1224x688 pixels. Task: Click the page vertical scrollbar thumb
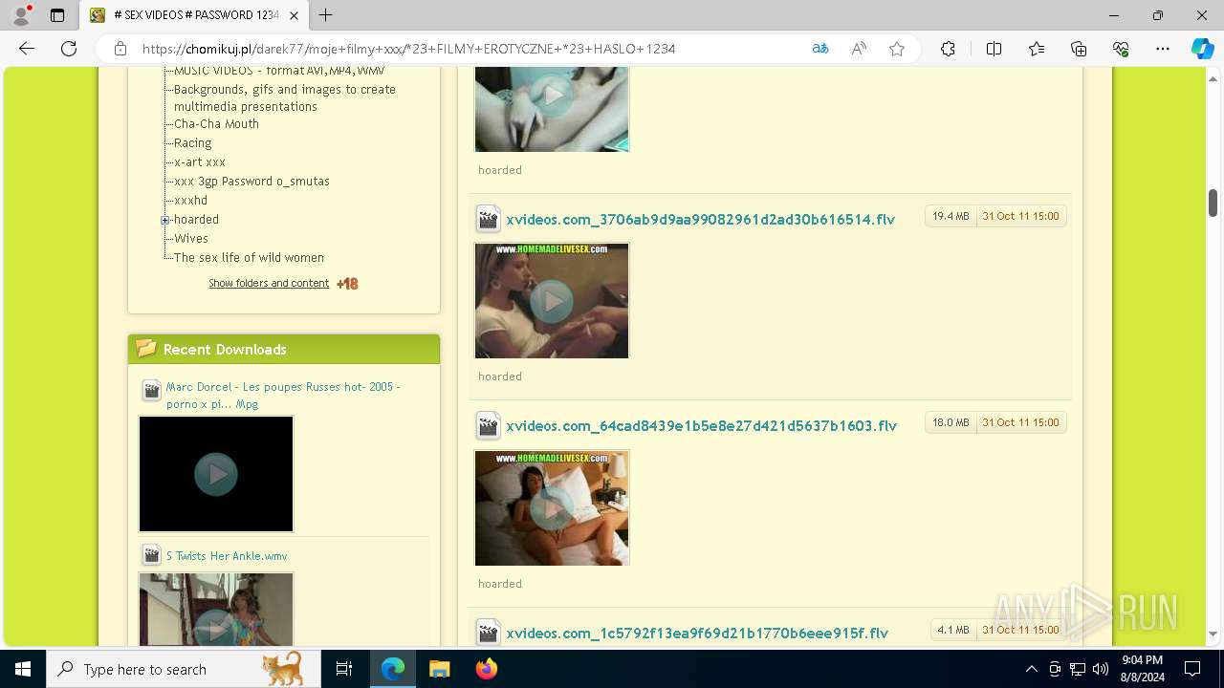1213,203
